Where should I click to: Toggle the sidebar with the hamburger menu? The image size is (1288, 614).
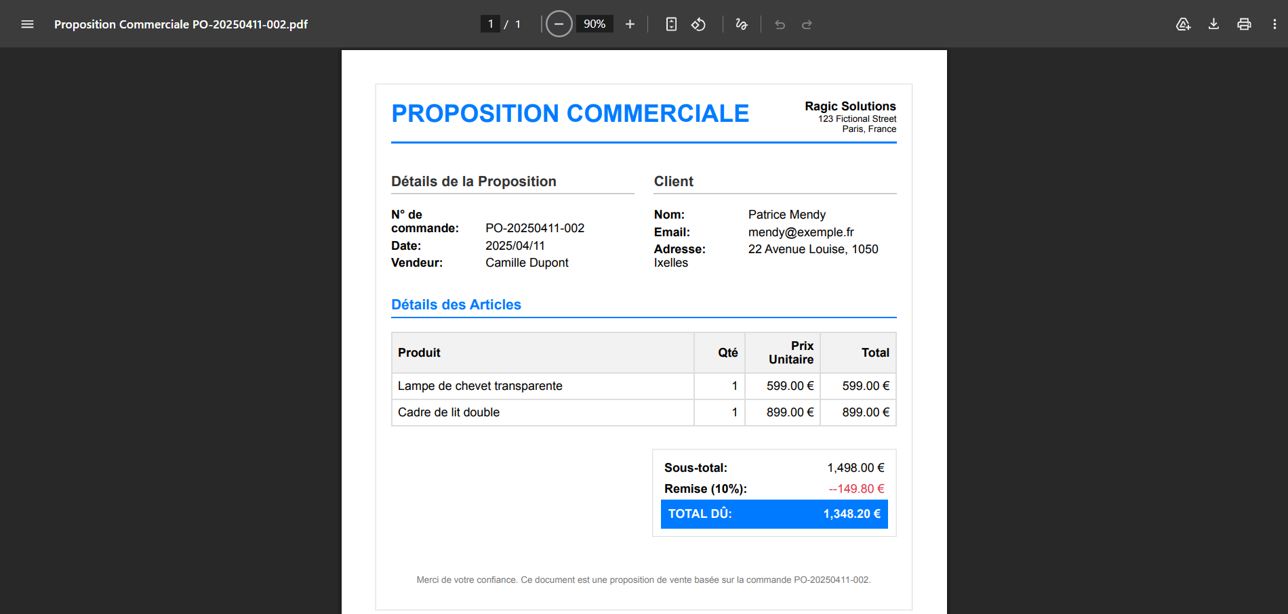pos(27,24)
